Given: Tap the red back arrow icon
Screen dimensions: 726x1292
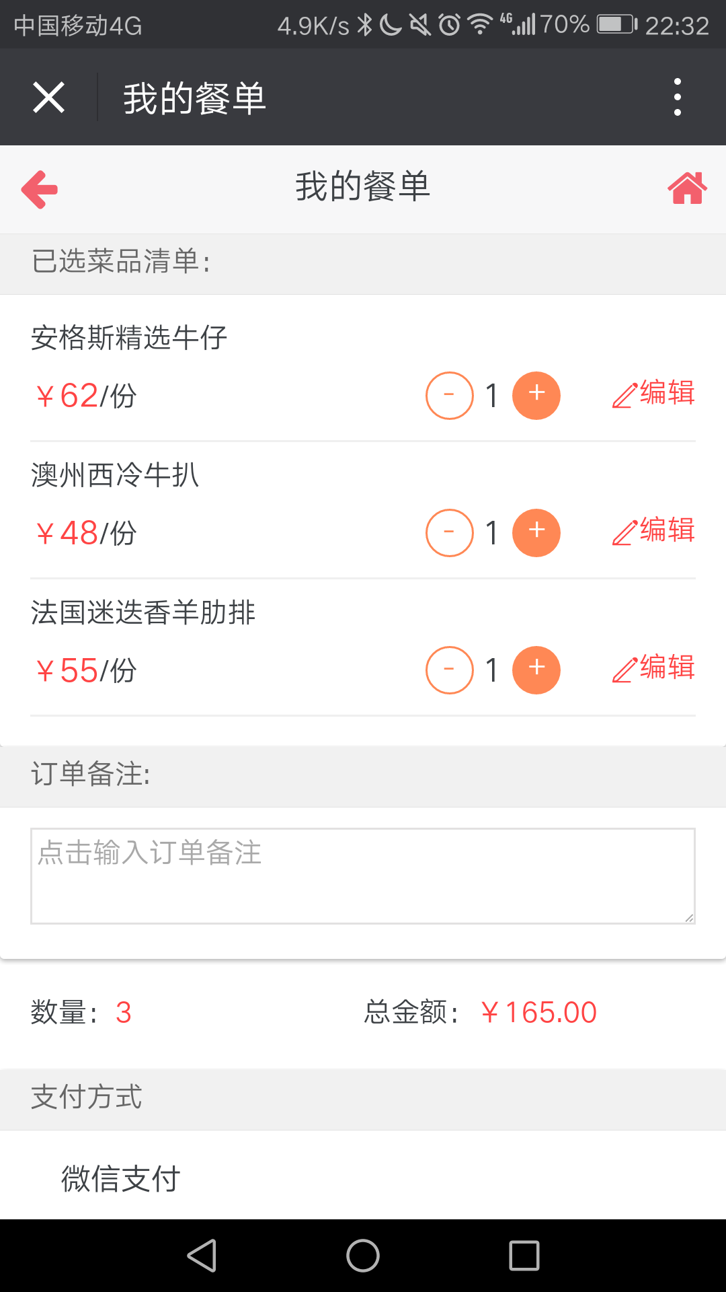Looking at the screenshot, I should coord(40,189).
